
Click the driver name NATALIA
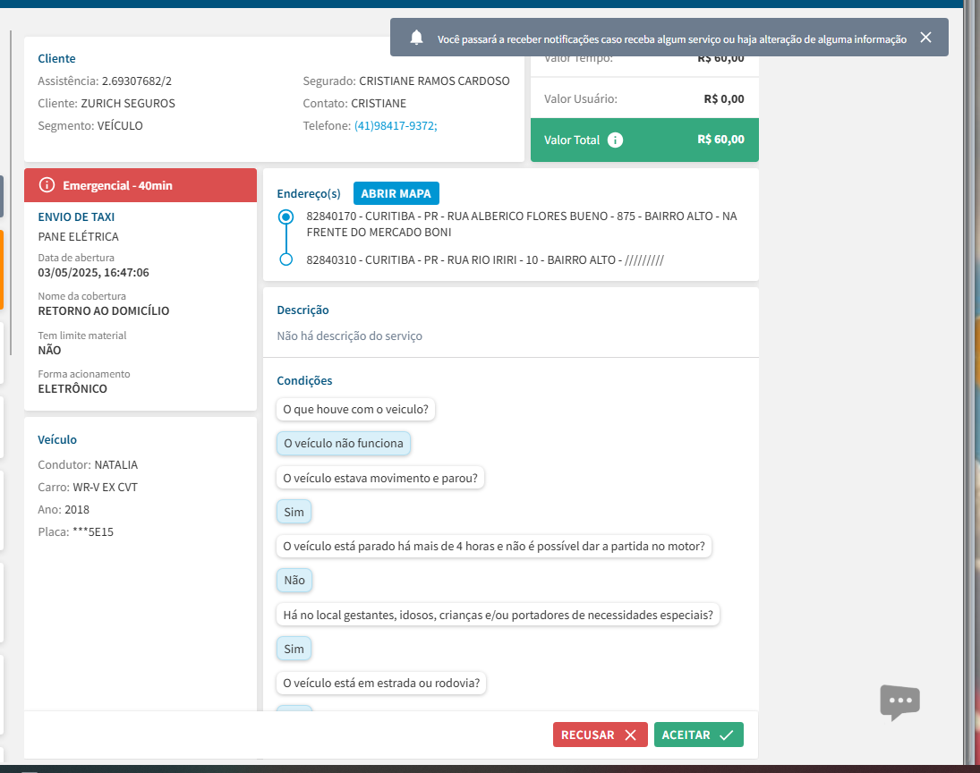[116, 464]
